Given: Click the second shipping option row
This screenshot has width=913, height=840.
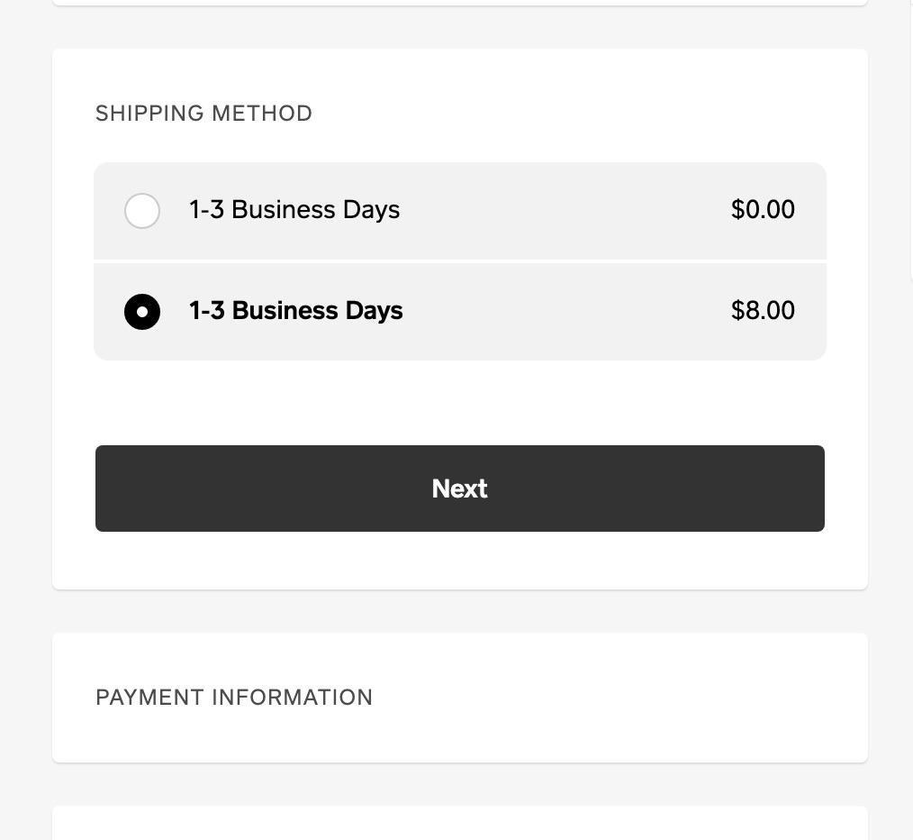Looking at the screenshot, I should point(459,311).
